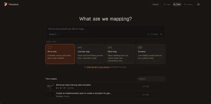Screen dimensions: 211x104
Task: Switch theme to System
Action: [188, 4]
